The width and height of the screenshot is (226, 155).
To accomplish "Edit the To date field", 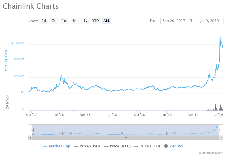I will pyautogui.click(x=210, y=21).
